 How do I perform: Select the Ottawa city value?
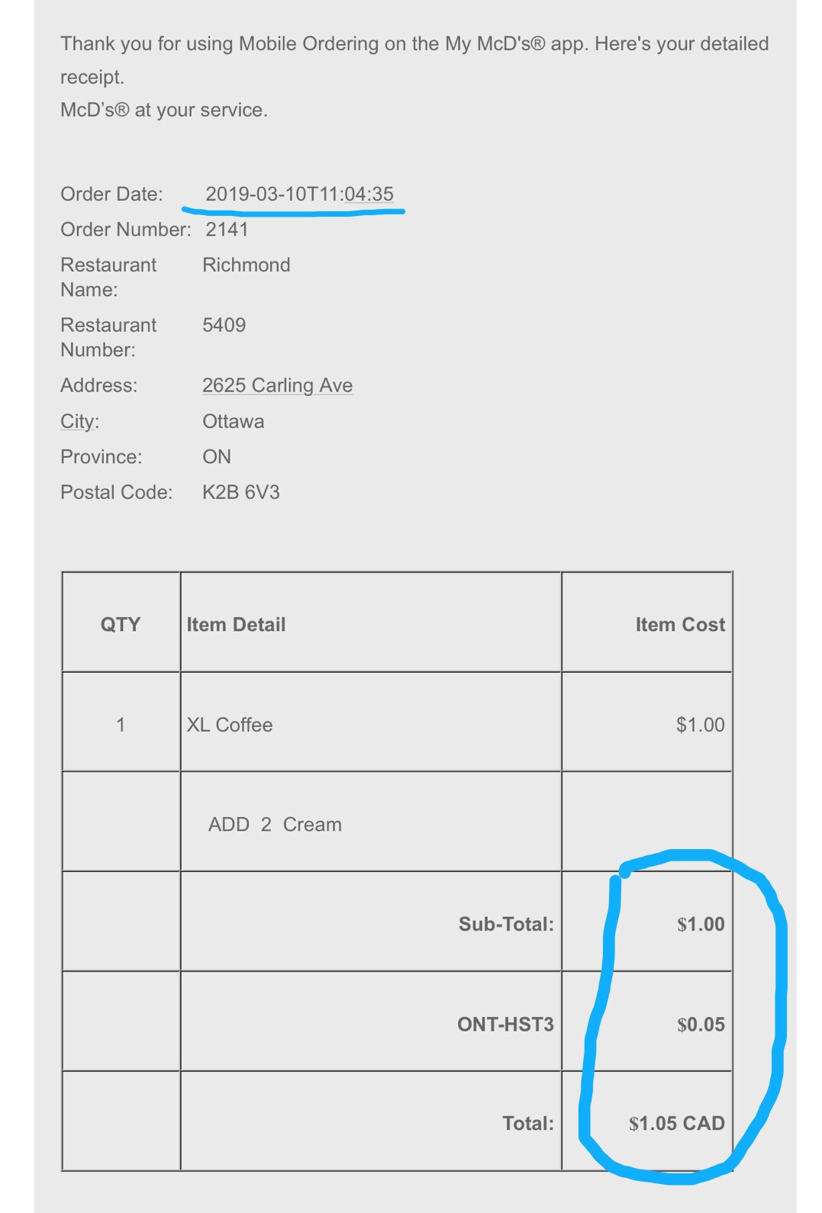tap(234, 421)
